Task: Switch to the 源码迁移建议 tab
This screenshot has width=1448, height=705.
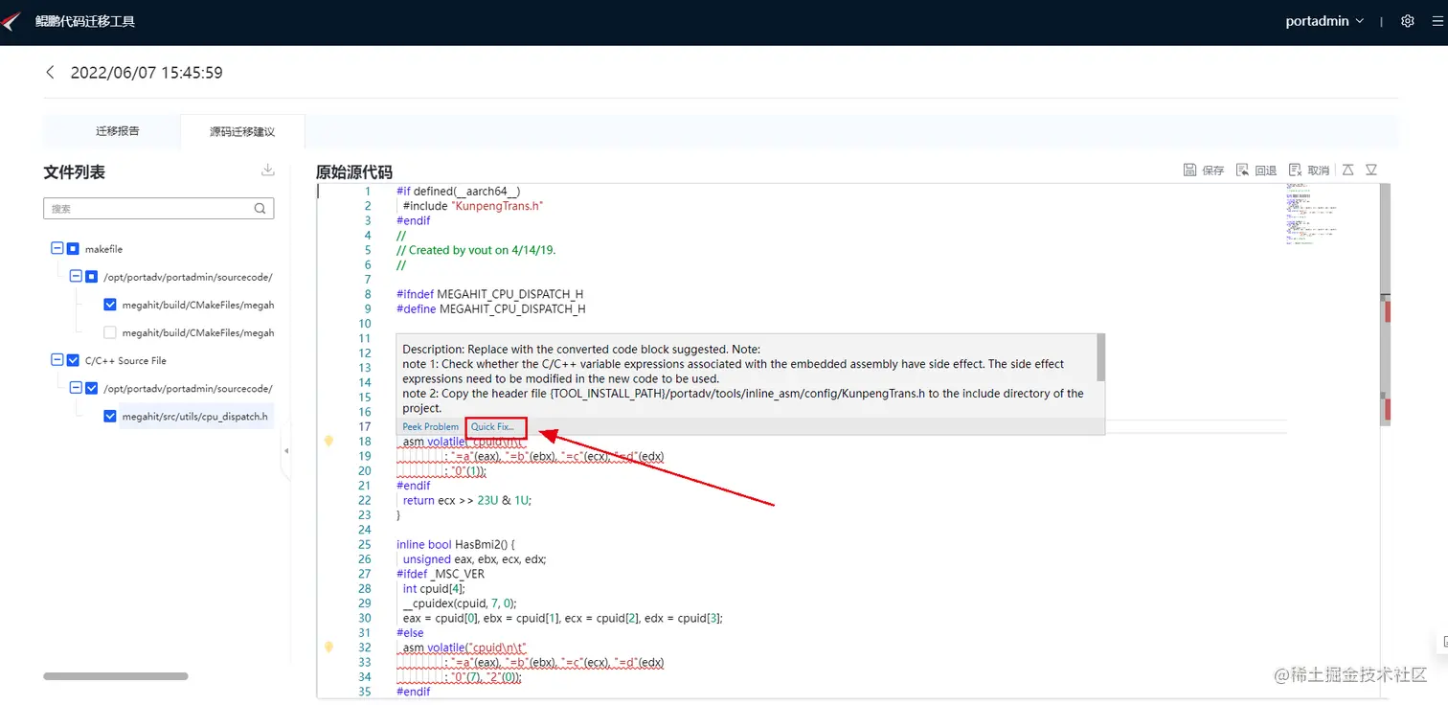Action: point(242,131)
